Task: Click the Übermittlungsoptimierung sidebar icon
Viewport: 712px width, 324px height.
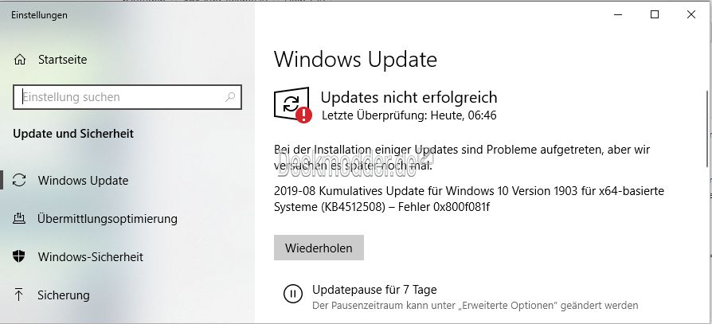Action: (18, 219)
